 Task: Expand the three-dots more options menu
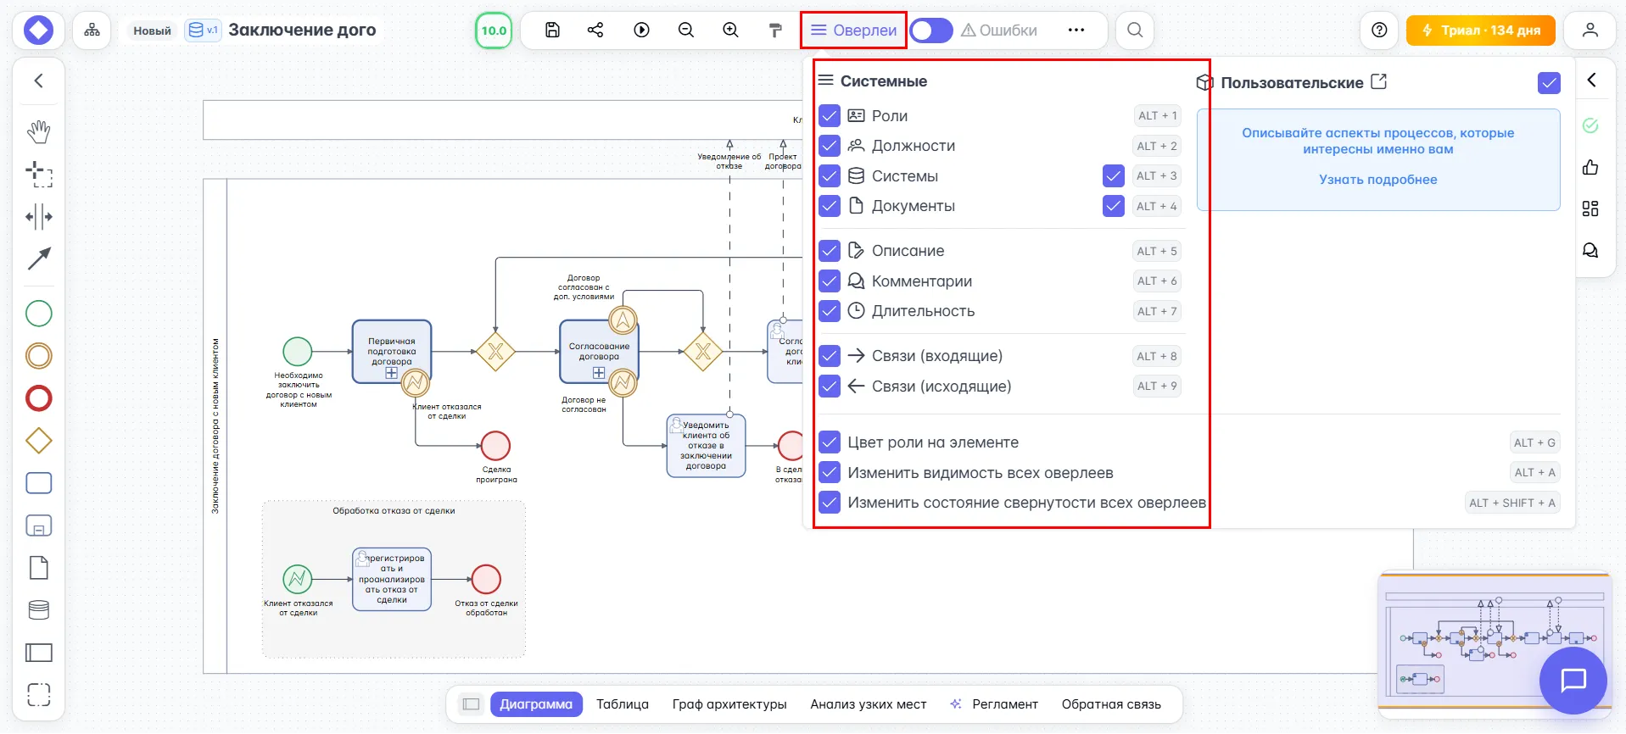pos(1076,31)
